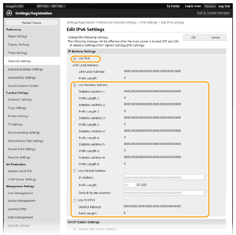Select Network Settings in the sidebar
Screen dimensions: 236x235
pos(19,61)
